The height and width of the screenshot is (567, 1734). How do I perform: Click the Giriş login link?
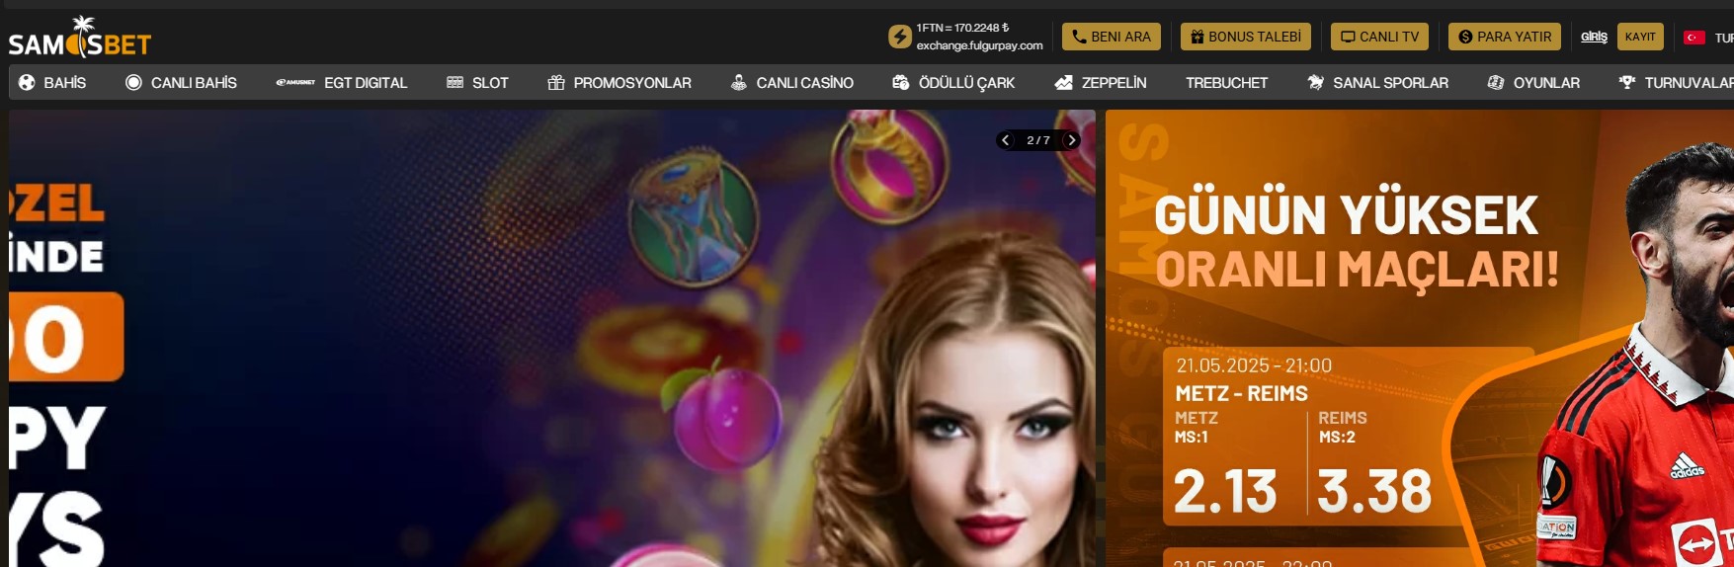pos(1593,37)
